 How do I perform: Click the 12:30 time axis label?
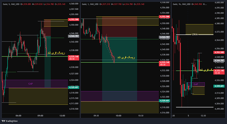coord(203,115)
